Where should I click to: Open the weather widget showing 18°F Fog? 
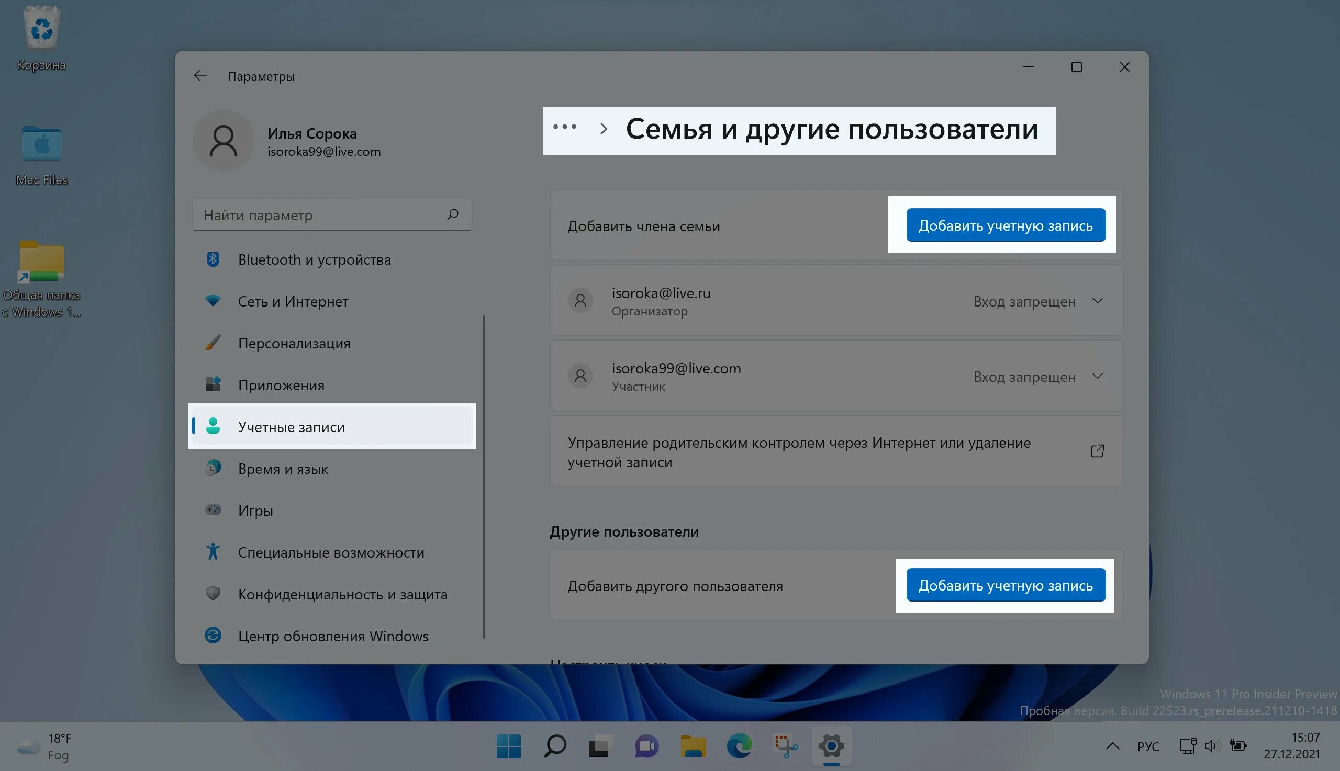(x=44, y=746)
